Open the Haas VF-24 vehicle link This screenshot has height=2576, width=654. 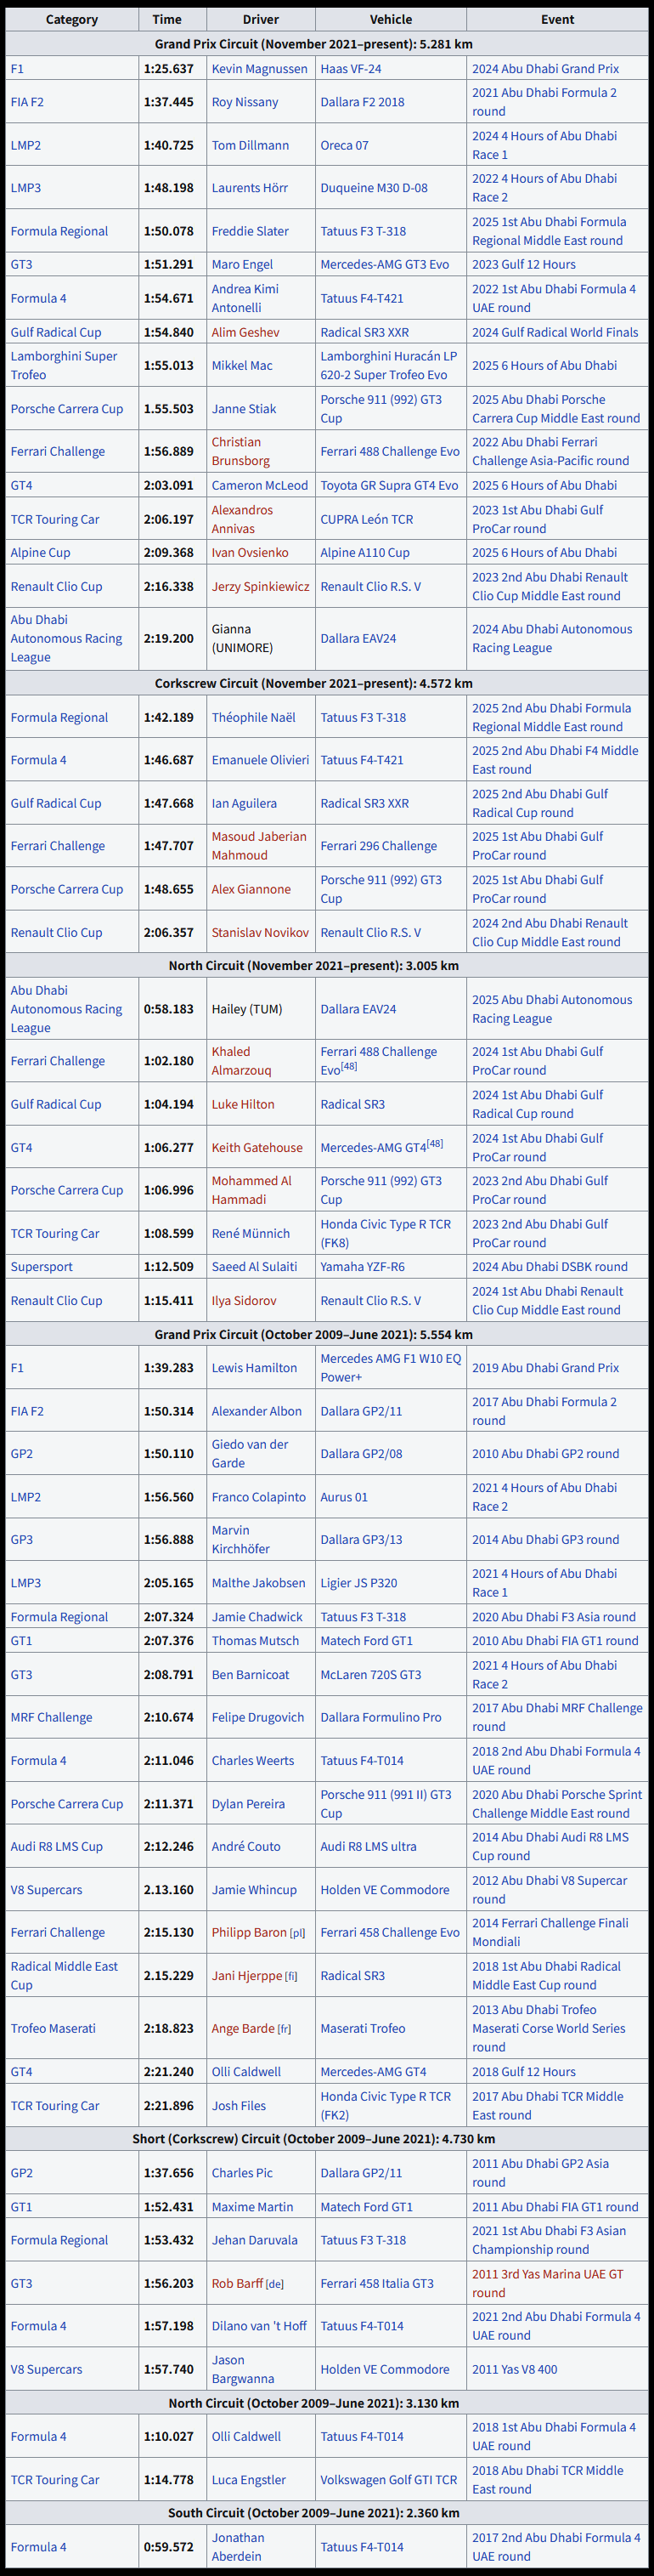click(x=351, y=69)
